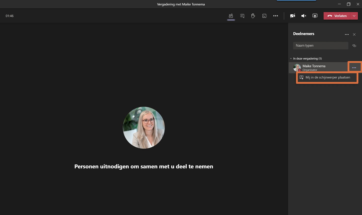This screenshot has width=362, height=215.
Task: Open more actions in meeting toolbar
Action: (276, 16)
